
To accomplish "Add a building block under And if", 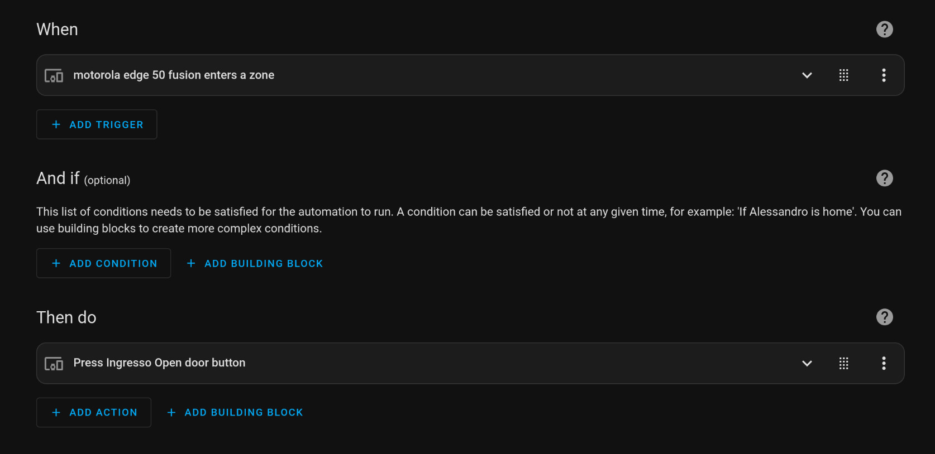I will click(255, 263).
